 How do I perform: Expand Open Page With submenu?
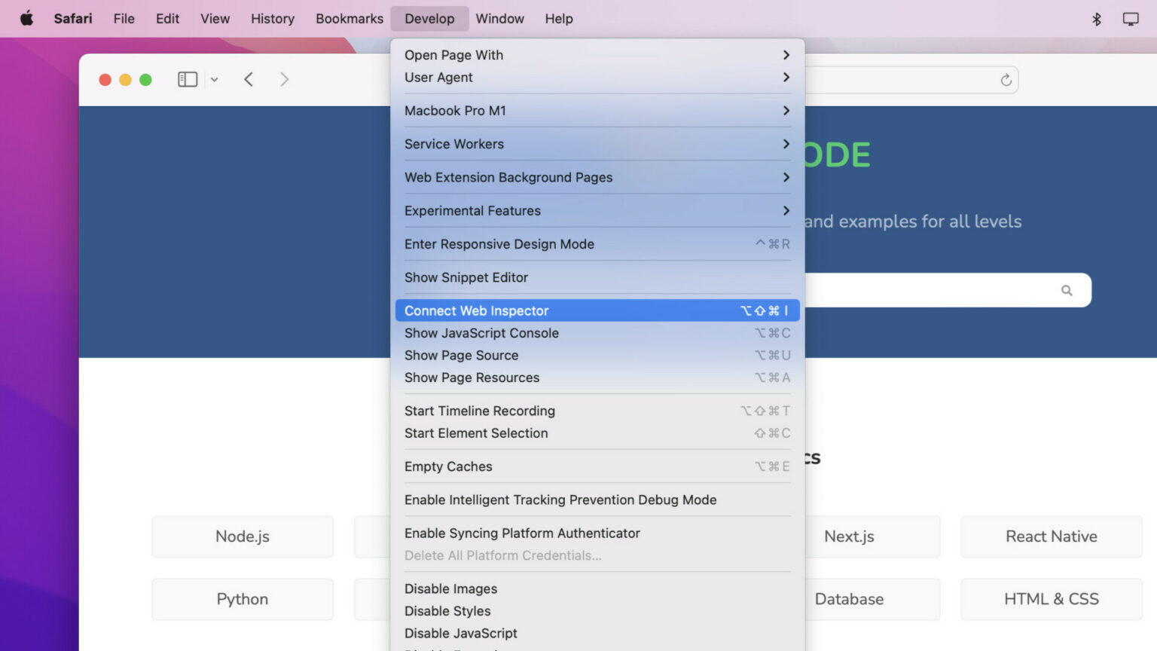tap(597, 55)
